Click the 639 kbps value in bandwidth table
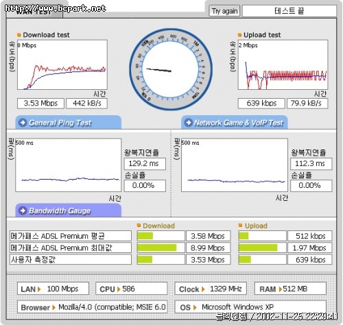This screenshot has height=325, width=343. (x=310, y=260)
